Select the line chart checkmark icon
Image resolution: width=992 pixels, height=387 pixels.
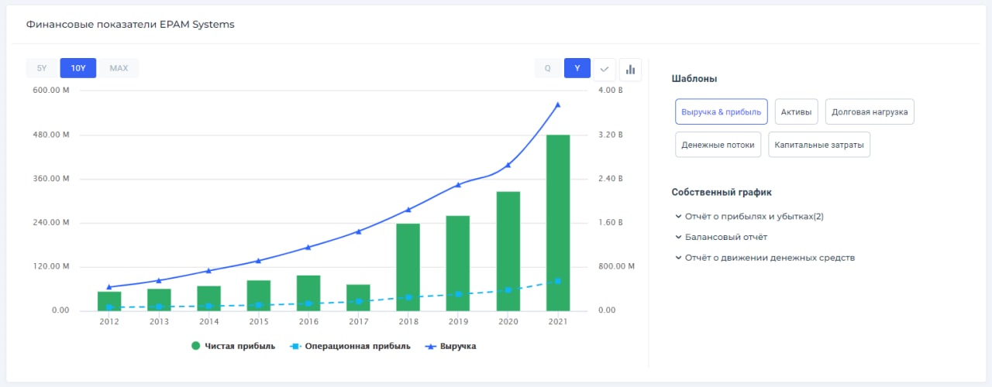pos(604,69)
